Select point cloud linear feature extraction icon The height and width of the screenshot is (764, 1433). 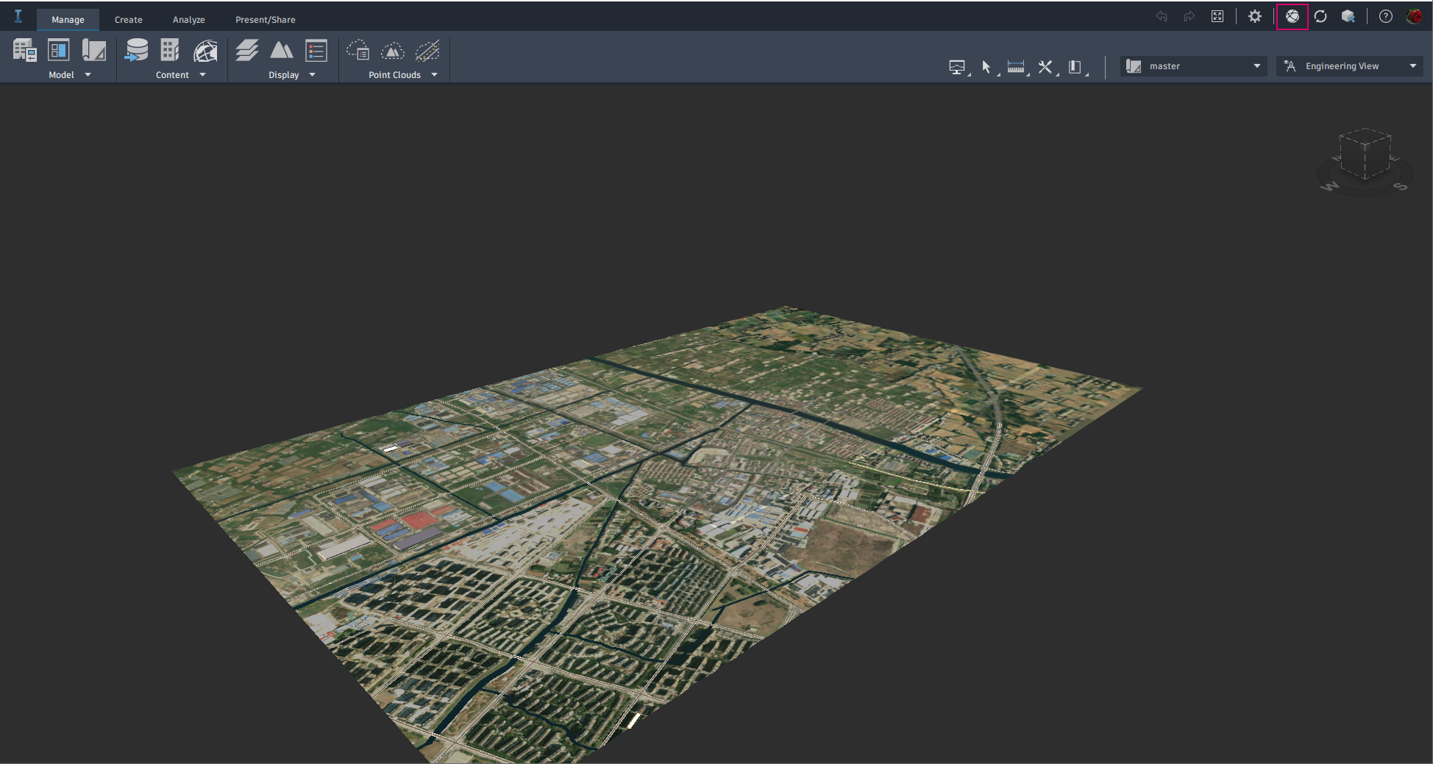pyautogui.click(x=427, y=51)
